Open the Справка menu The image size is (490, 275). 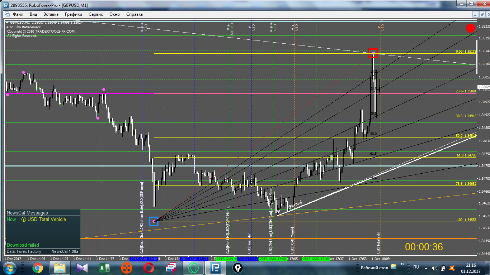coord(135,14)
